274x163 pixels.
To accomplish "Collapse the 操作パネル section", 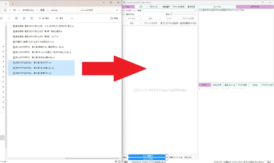I will [124, 14].
